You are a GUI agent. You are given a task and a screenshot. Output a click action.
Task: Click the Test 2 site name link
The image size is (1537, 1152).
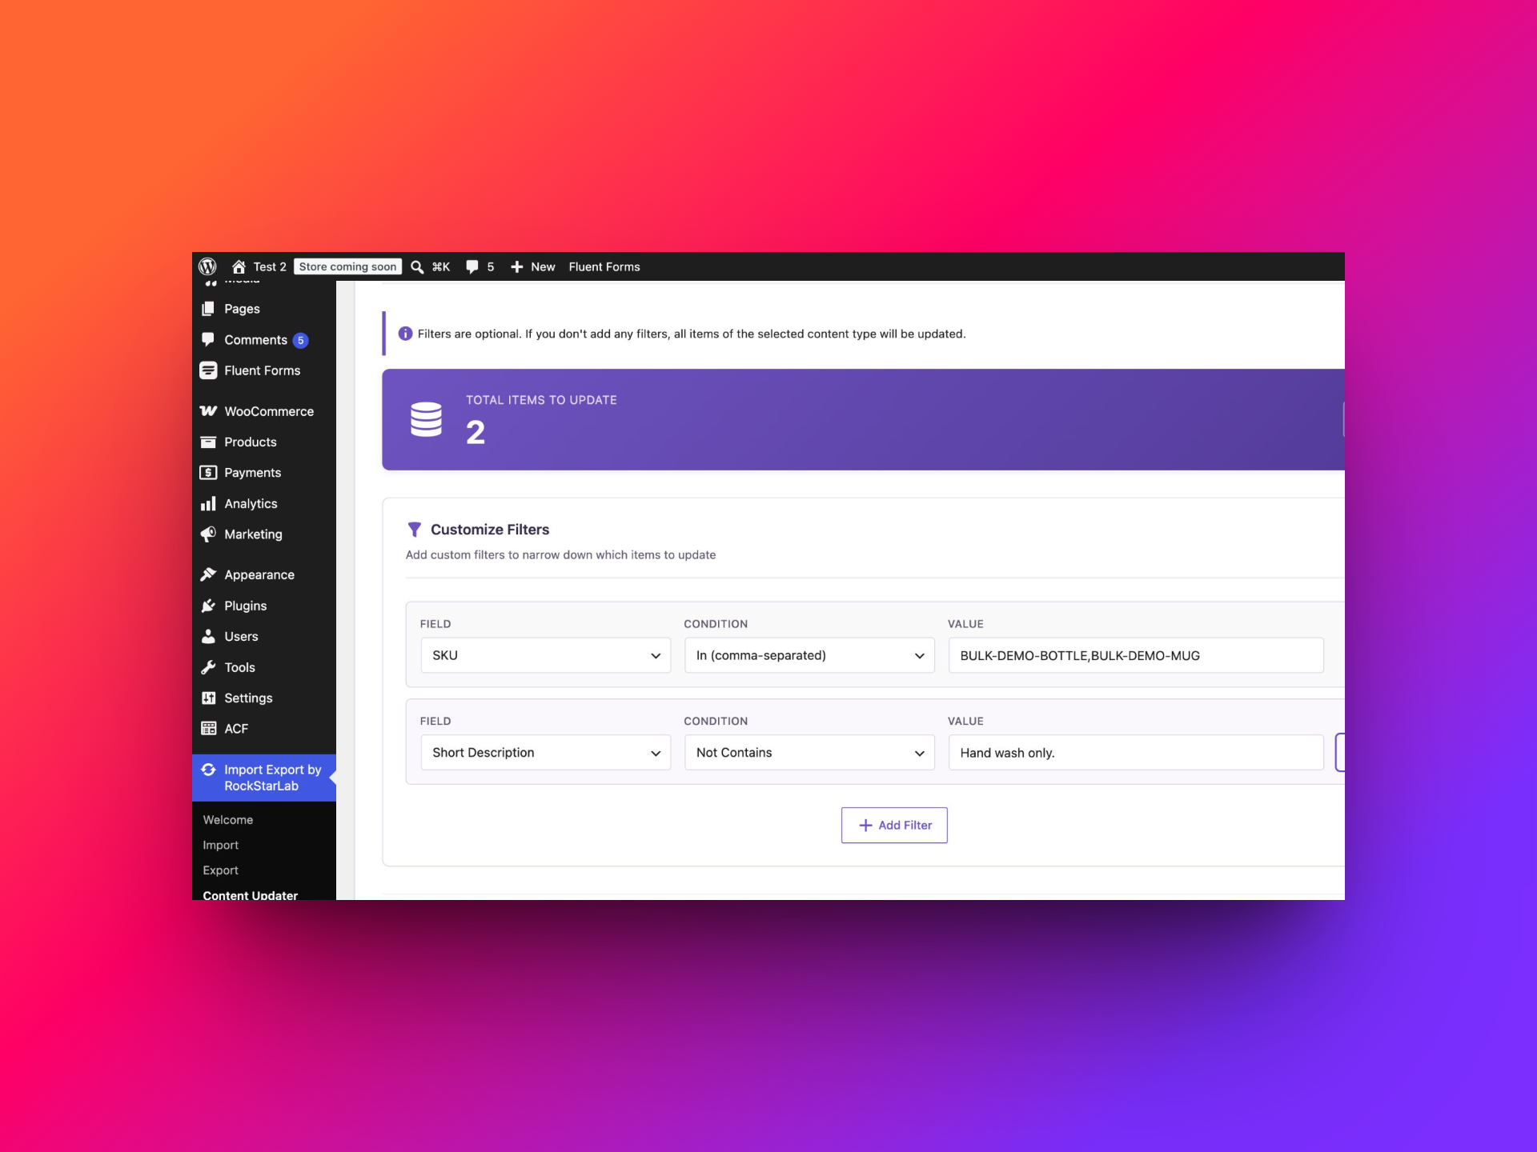tap(270, 266)
